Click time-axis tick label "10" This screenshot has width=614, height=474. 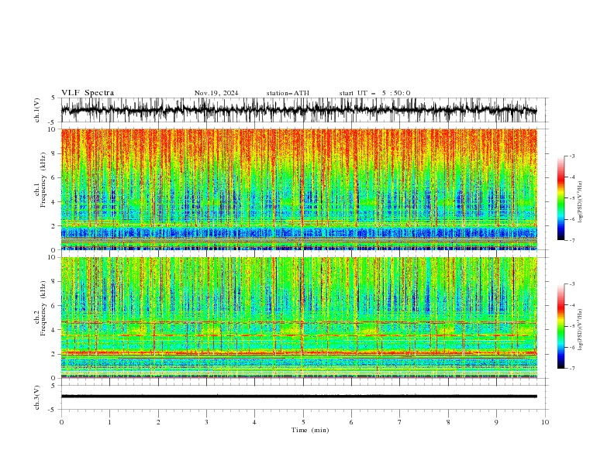point(545,422)
